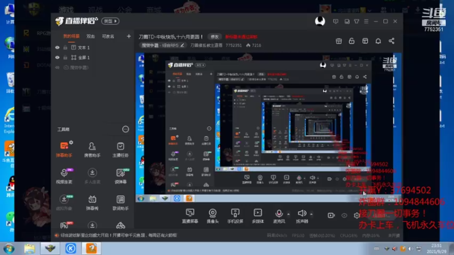454x255 pixels.
Task: Open the 主播任务 tool
Action: (120, 150)
